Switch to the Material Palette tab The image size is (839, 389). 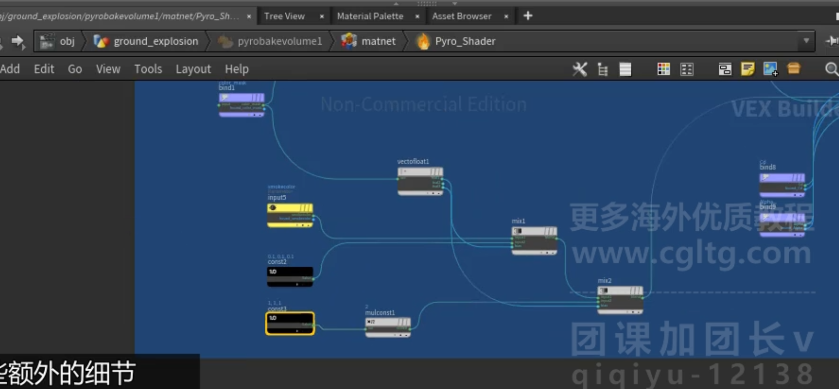click(x=370, y=16)
